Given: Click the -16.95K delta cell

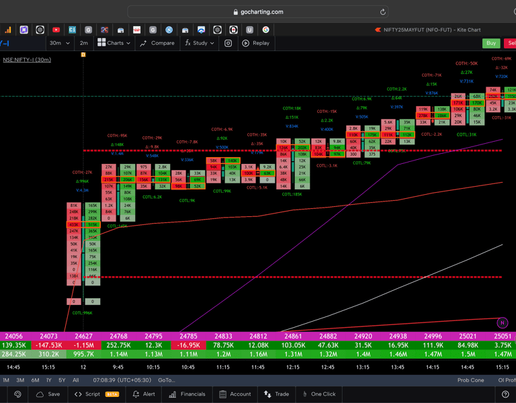Looking at the screenshot, I should click(x=188, y=345).
